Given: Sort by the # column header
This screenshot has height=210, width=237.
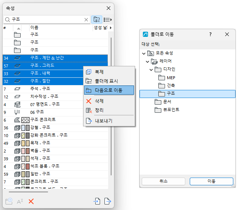Looking at the screenshot, I should click(8, 28).
